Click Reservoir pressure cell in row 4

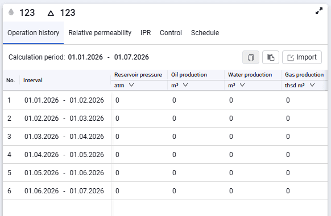point(139,155)
